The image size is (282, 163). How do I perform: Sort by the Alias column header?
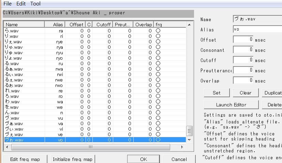pos(55,25)
